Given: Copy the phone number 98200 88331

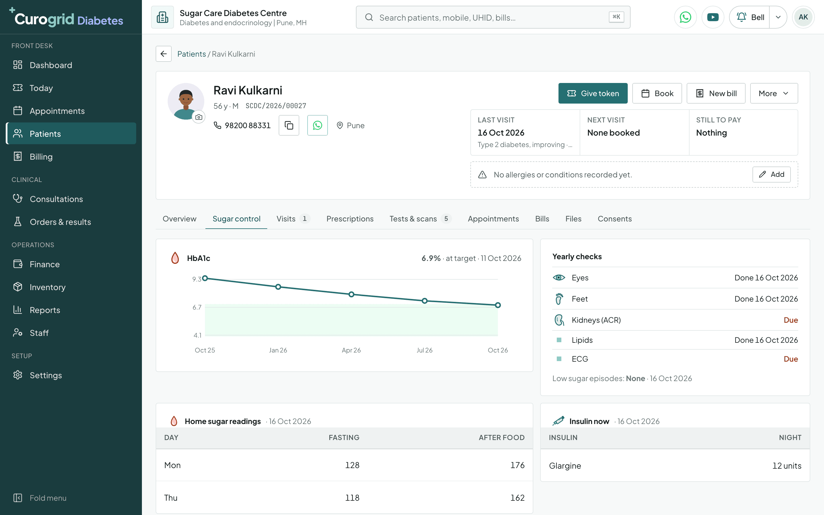Looking at the screenshot, I should point(289,125).
